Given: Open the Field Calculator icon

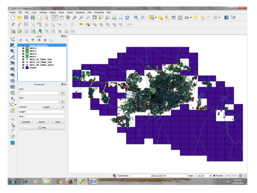Looking at the screenshot, I should [180, 18].
